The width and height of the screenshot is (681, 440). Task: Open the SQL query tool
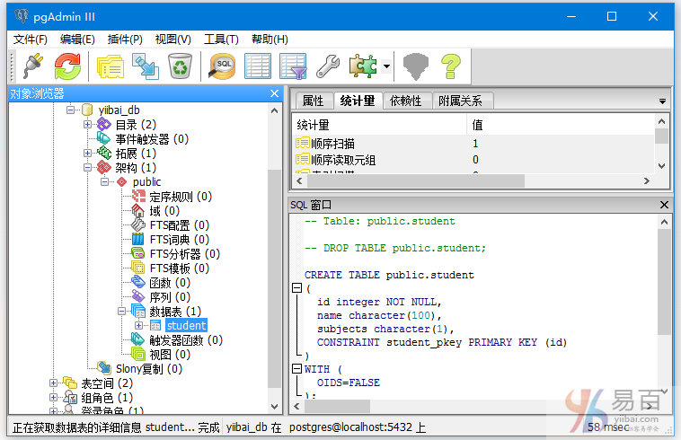tap(222, 66)
